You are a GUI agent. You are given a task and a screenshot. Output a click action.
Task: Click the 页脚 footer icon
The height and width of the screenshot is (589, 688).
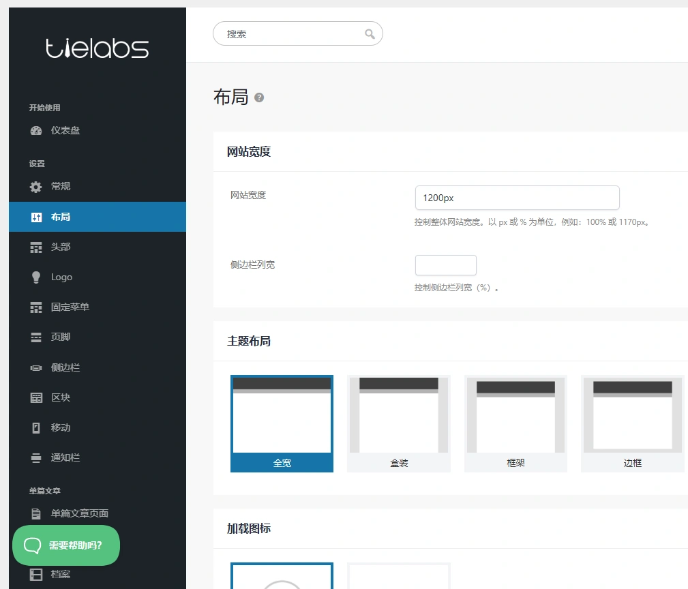(35, 337)
